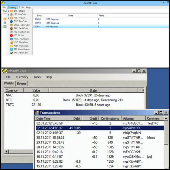This screenshot has width=170, height=170.
Task: Switch to the Events tab
Action: pos(22,84)
